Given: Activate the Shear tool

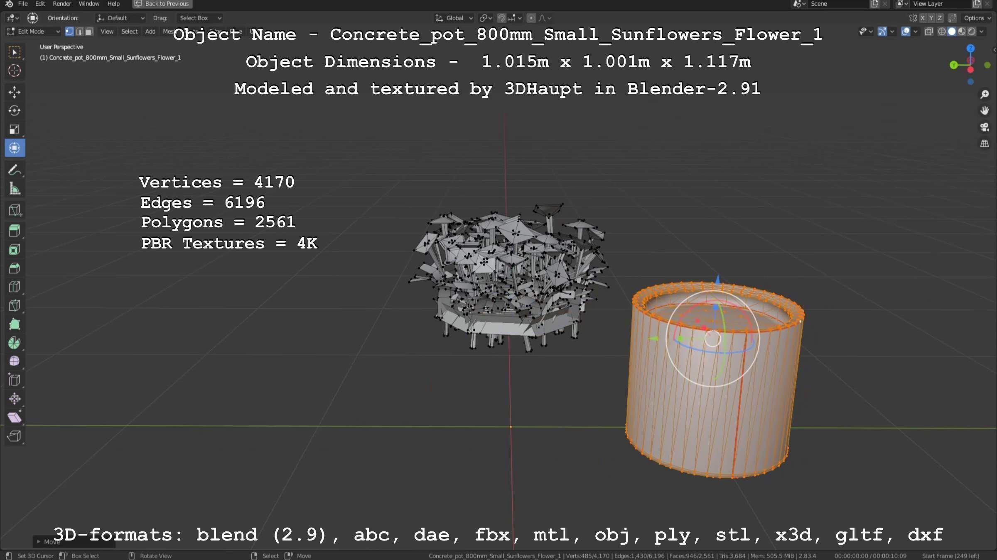Looking at the screenshot, I should click(x=15, y=417).
